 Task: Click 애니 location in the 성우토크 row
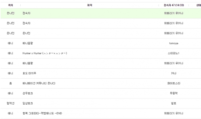coord(10,93)
